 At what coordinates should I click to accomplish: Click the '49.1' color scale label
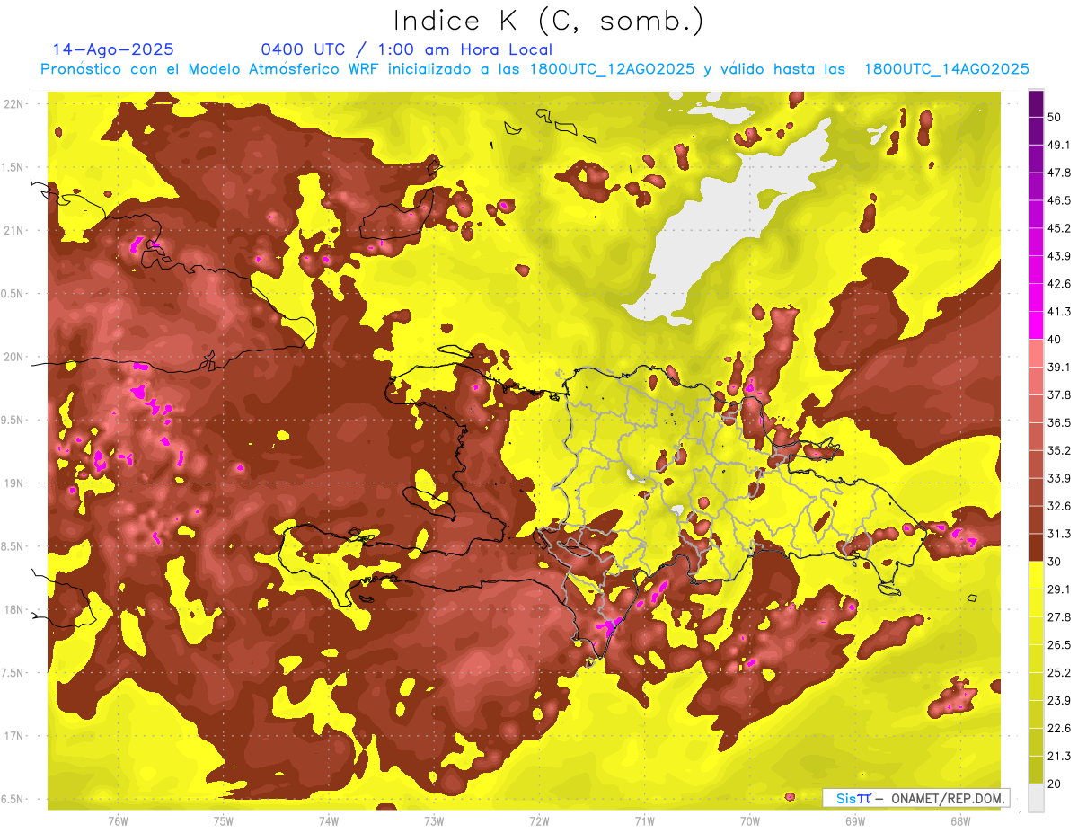(x=1059, y=145)
